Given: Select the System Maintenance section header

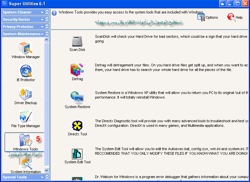Looking at the screenshot, I should (x=26, y=34).
